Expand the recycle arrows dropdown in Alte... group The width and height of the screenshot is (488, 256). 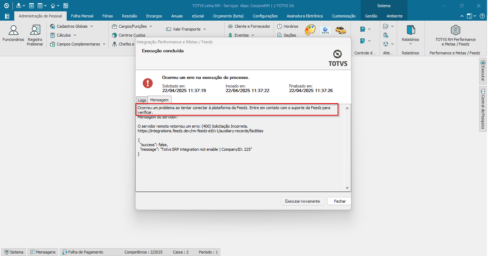click(392, 44)
